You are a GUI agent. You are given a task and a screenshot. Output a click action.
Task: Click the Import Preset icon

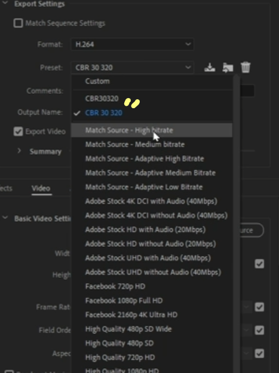pyautogui.click(x=228, y=68)
